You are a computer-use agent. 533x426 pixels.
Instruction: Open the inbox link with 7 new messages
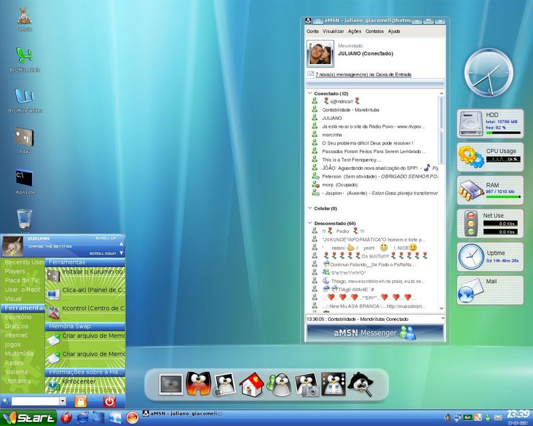pos(363,75)
